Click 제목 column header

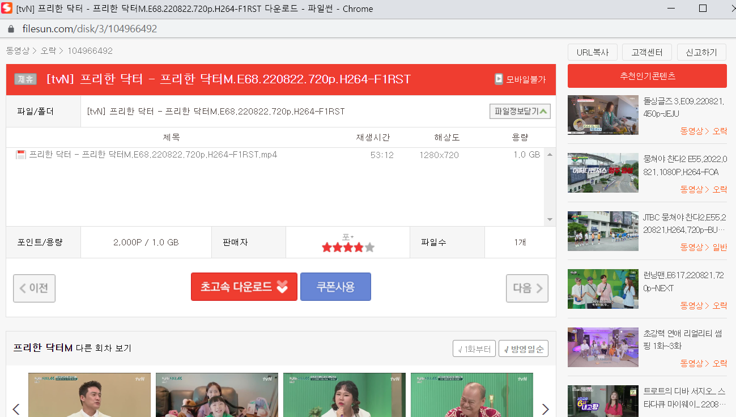pos(171,138)
